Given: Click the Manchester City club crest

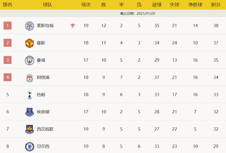Looking at the screenshot, I should (29, 60).
